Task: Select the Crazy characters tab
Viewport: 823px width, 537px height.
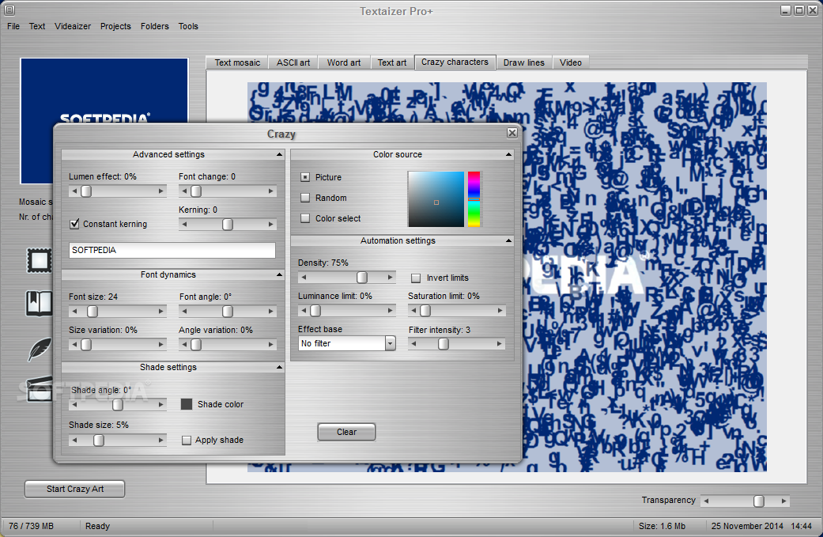Action: [x=455, y=62]
